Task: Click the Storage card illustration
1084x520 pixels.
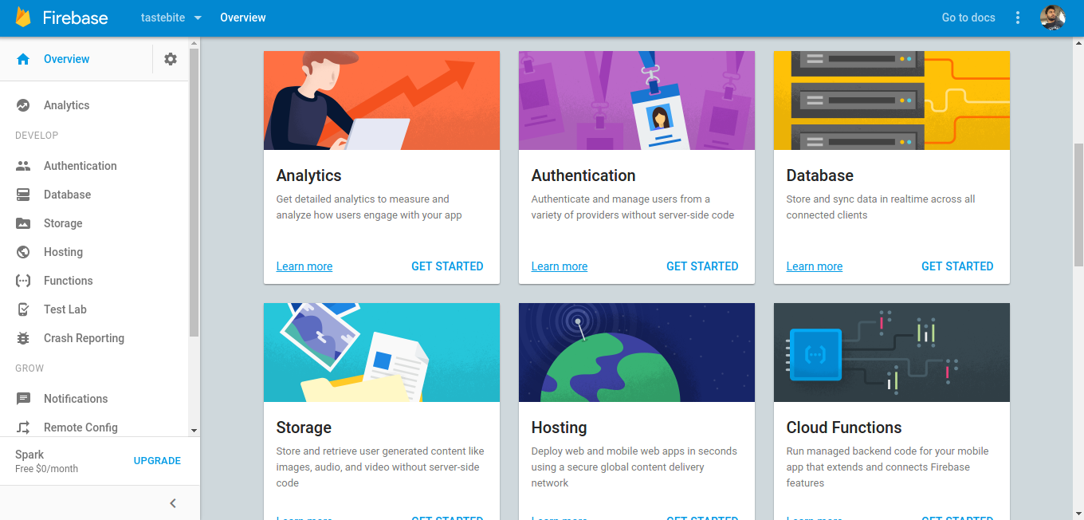Action: click(x=382, y=353)
